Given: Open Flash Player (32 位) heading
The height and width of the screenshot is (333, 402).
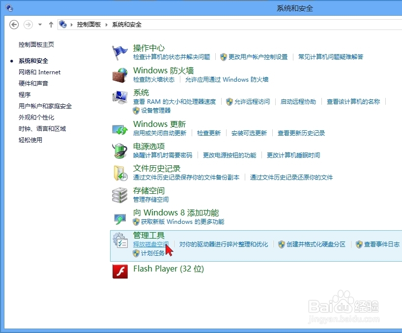Looking at the screenshot, I should point(169,269).
